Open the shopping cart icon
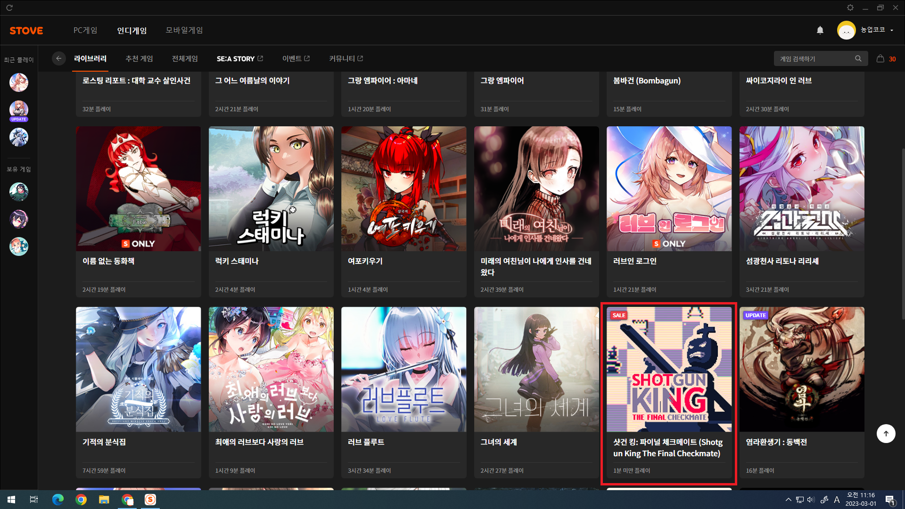905x509 pixels. click(x=880, y=58)
